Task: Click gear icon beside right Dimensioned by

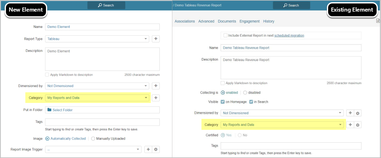Action: tap(358, 113)
